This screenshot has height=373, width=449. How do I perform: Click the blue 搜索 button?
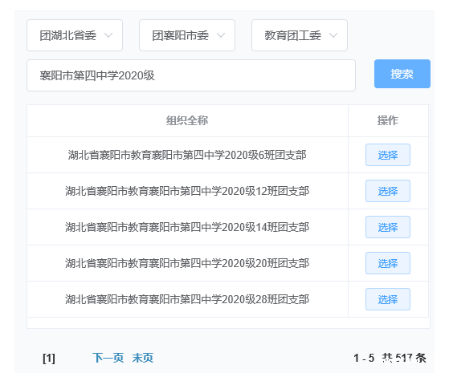(402, 74)
